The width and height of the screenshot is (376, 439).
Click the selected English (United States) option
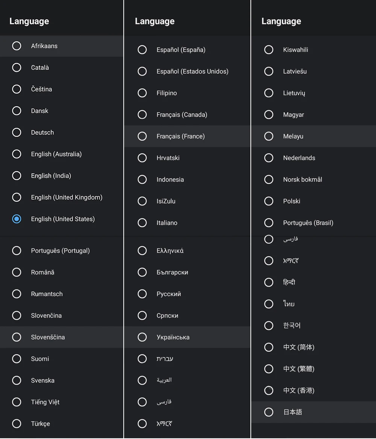point(61,219)
